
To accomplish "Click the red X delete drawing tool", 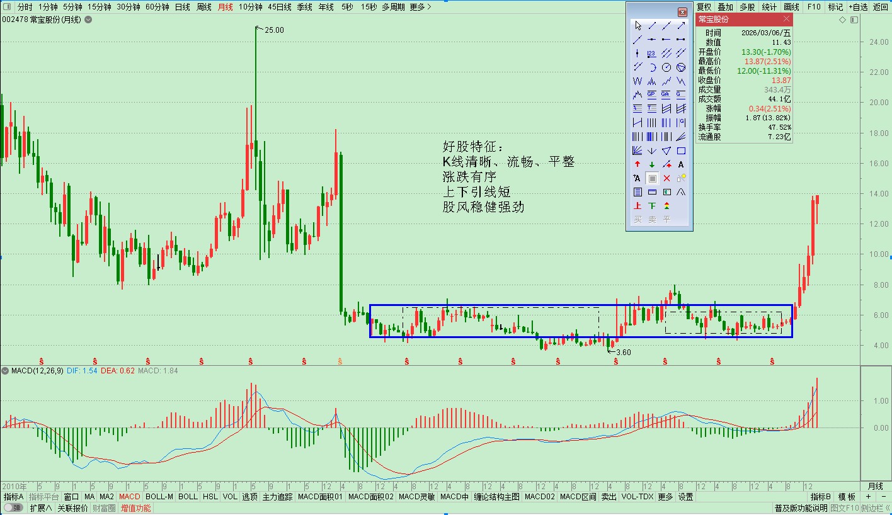I will click(666, 178).
